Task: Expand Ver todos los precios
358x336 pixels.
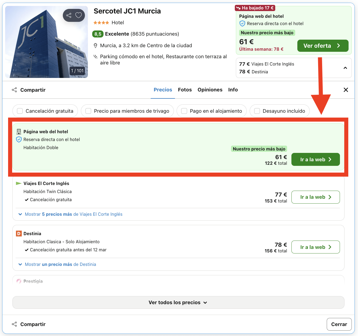Action: pos(178,303)
